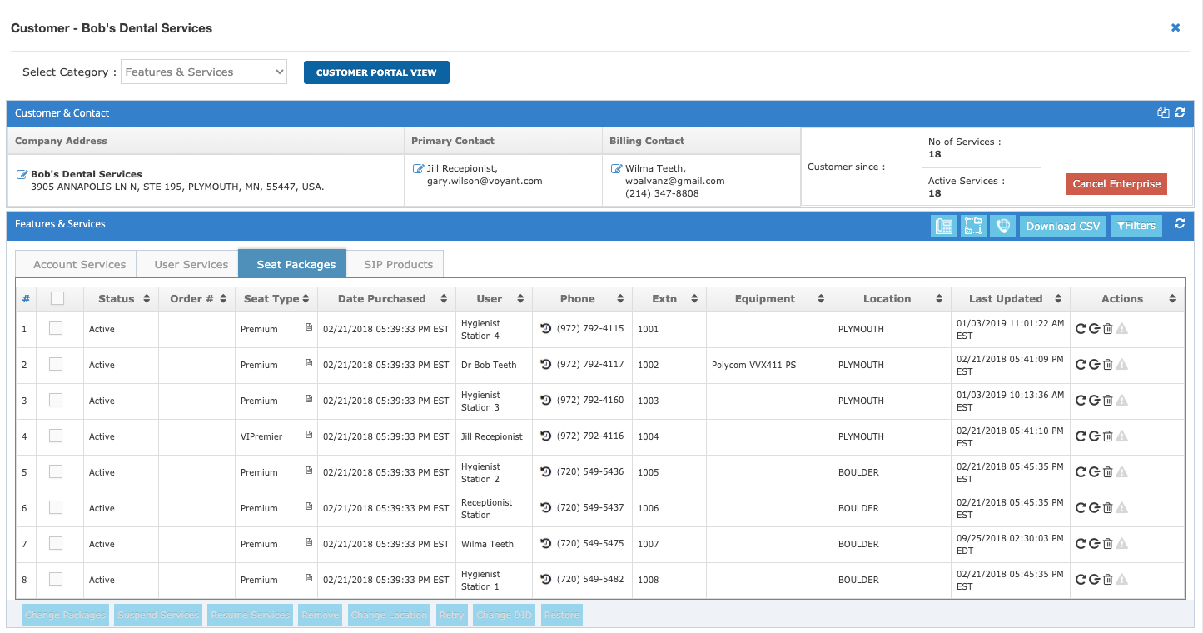Click the desk phone icon in Features toolbar
This screenshot has height=633, width=1203.
[x=943, y=226]
